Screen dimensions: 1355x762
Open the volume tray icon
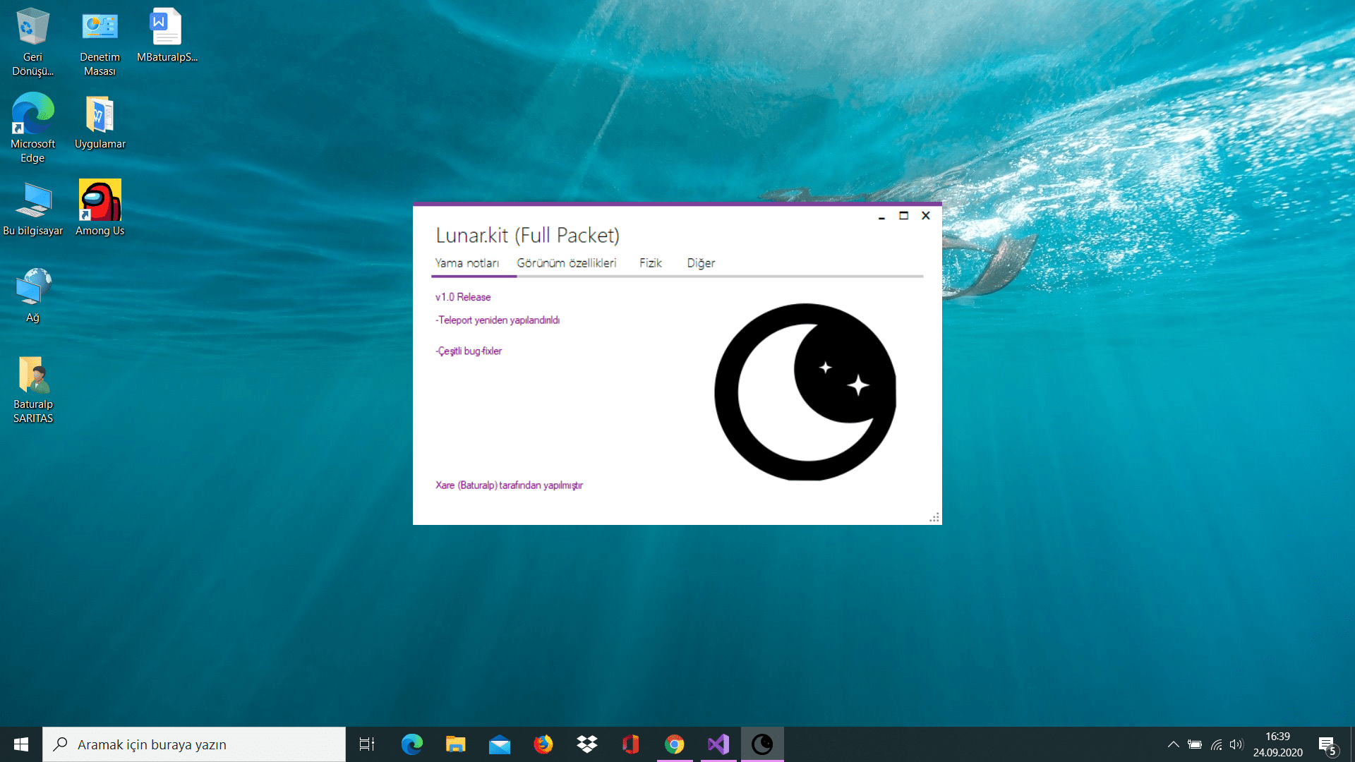1236,744
